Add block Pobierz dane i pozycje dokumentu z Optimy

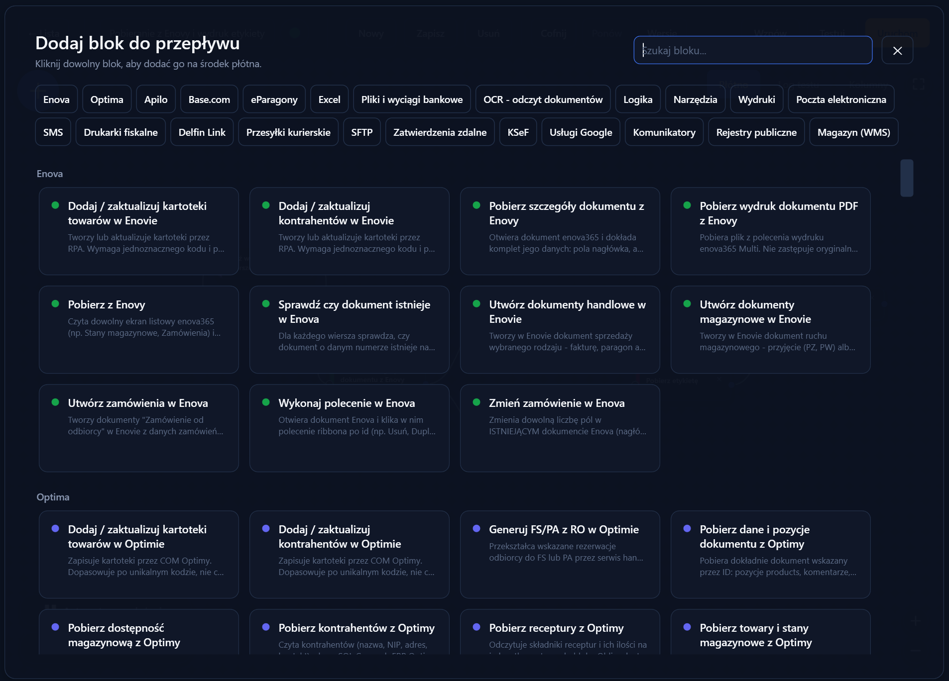(770, 555)
